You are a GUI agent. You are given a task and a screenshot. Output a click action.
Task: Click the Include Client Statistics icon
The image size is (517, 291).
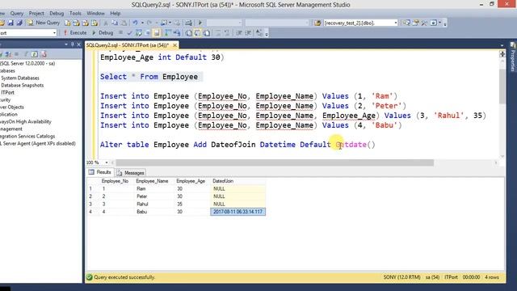[x=177, y=32]
